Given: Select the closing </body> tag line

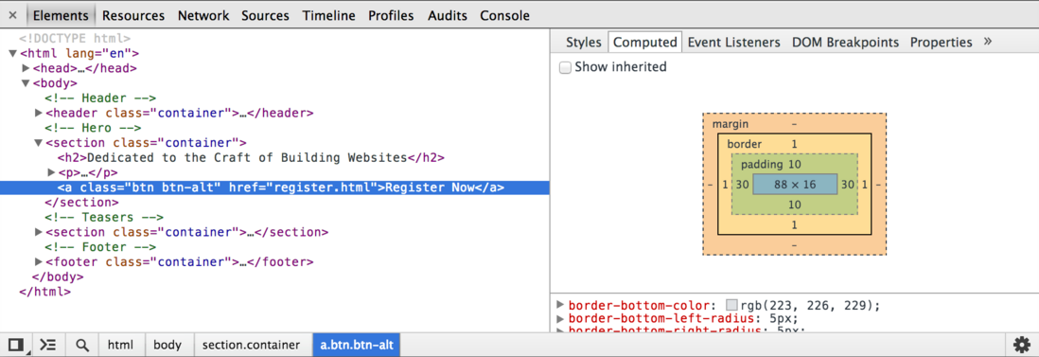Looking at the screenshot, I should coord(58,277).
